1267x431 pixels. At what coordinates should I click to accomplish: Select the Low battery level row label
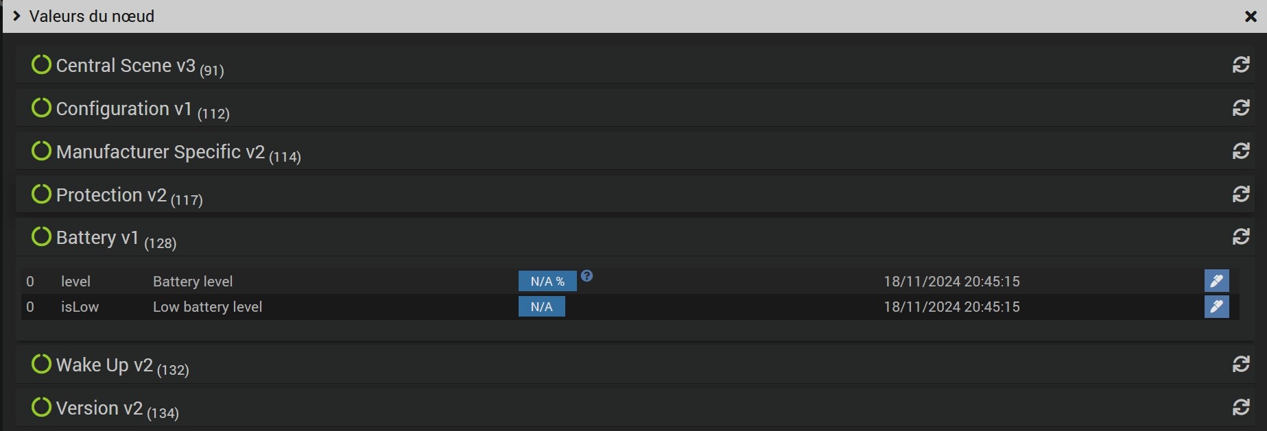coord(207,307)
